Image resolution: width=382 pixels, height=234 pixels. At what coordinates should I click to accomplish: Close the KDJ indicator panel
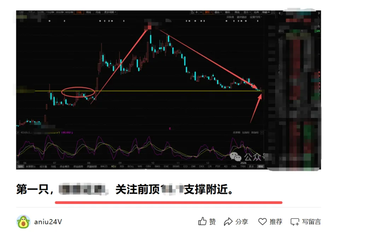click(x=262, y=133)
